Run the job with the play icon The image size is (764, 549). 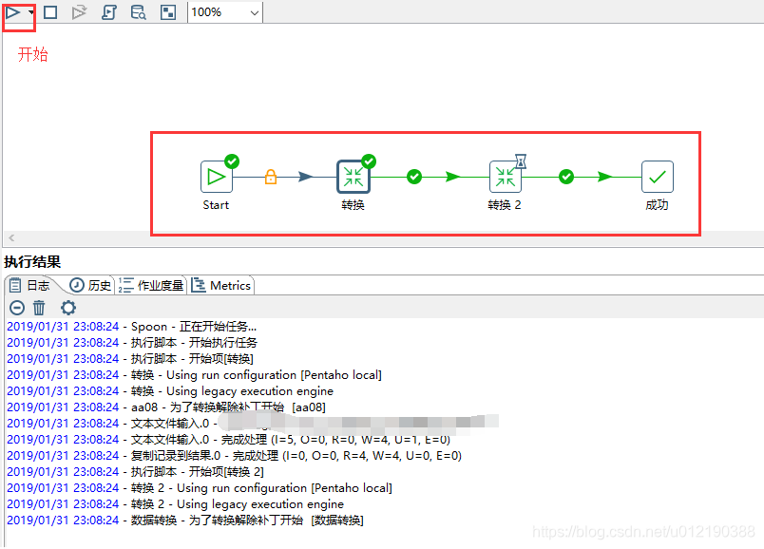pyautogui.click(x=13, y=12)
